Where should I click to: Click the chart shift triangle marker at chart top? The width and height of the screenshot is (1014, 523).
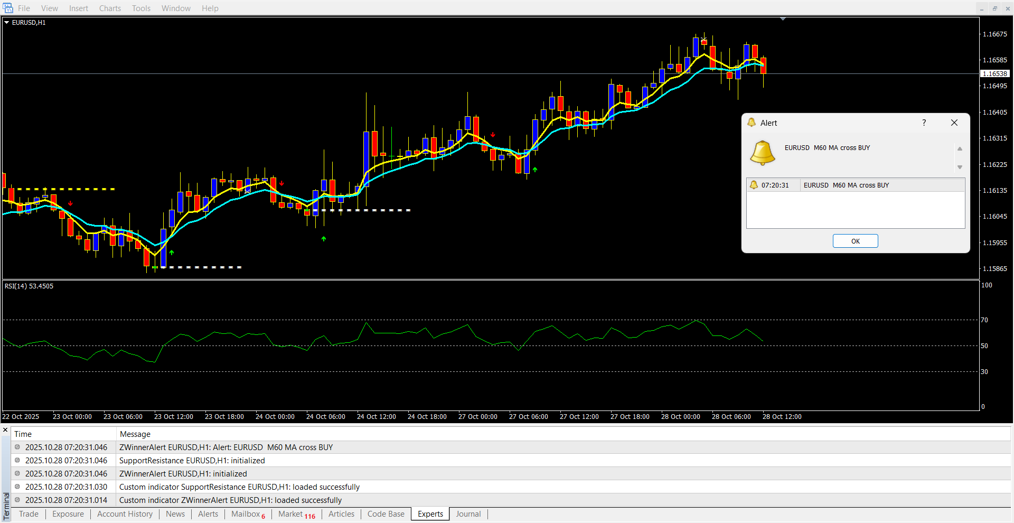783,19
